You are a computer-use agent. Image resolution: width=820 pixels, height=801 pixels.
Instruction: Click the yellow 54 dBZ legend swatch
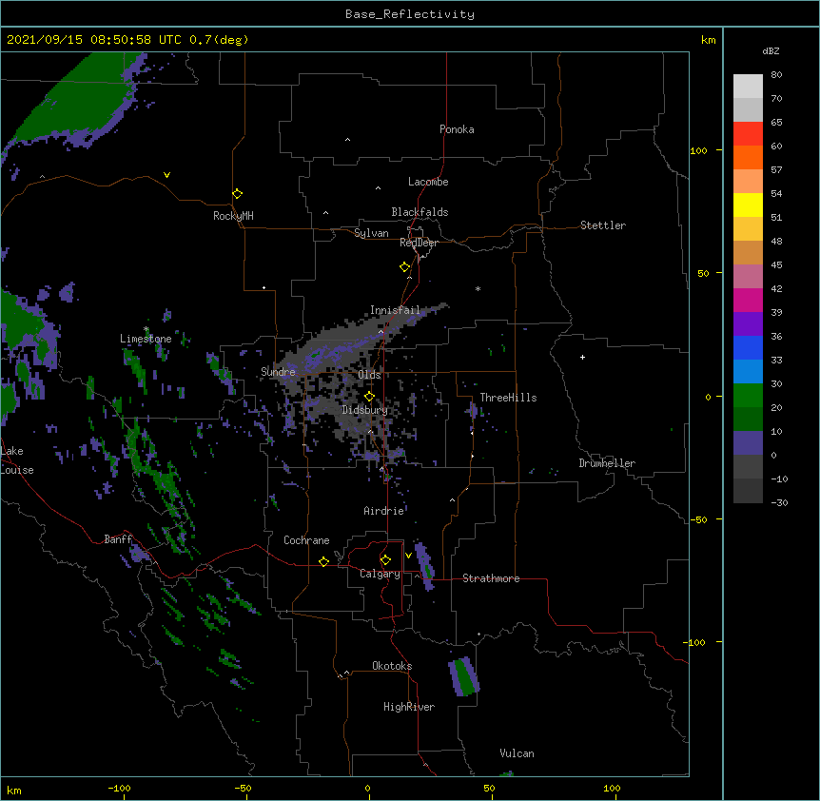click(748, 205)
